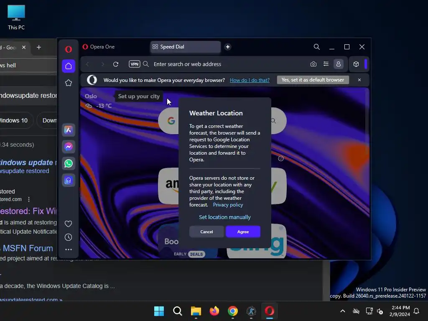The width and height of the screenshot is (428, 321).
Task: Click the search tabs magnifier in title bar
Action: (317, 47)
